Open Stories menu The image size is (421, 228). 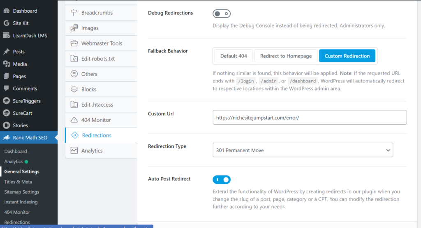point(29,125)
